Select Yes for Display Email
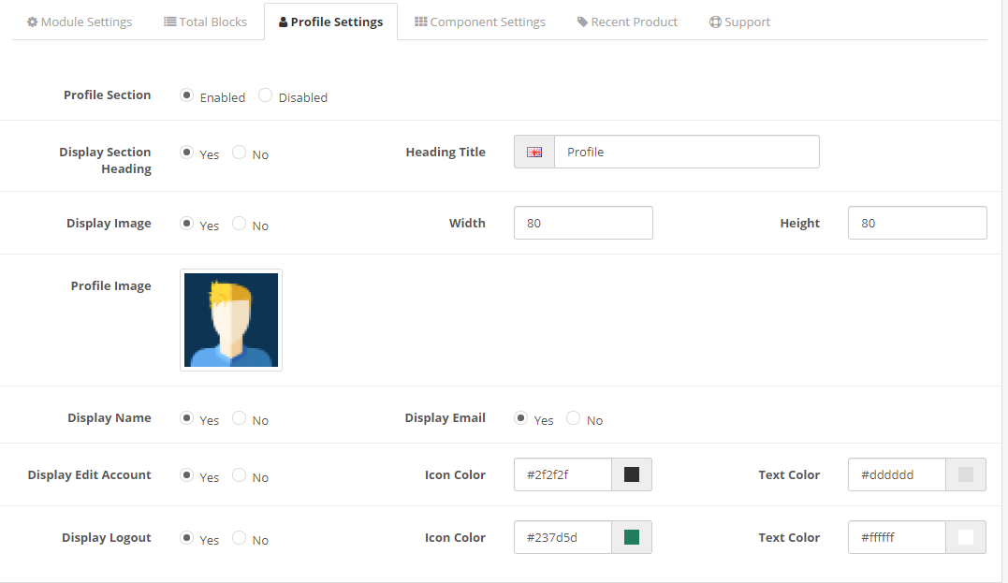 pyautogui.click(x=520, y=417)
